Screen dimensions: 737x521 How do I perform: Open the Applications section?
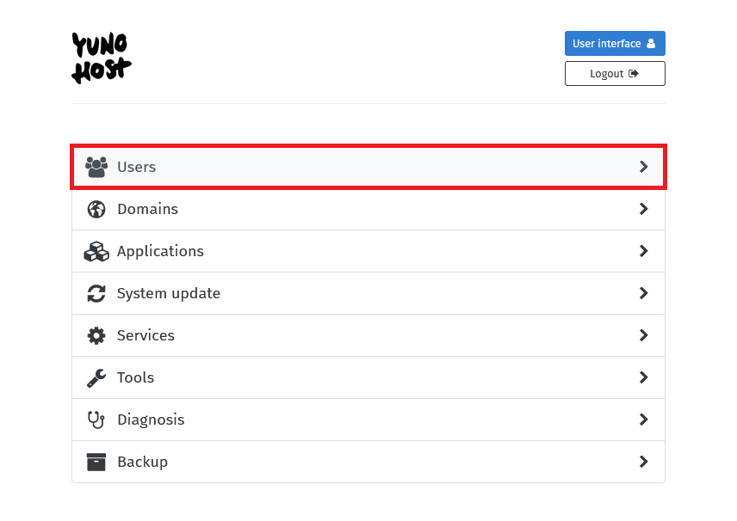(258, 251)
